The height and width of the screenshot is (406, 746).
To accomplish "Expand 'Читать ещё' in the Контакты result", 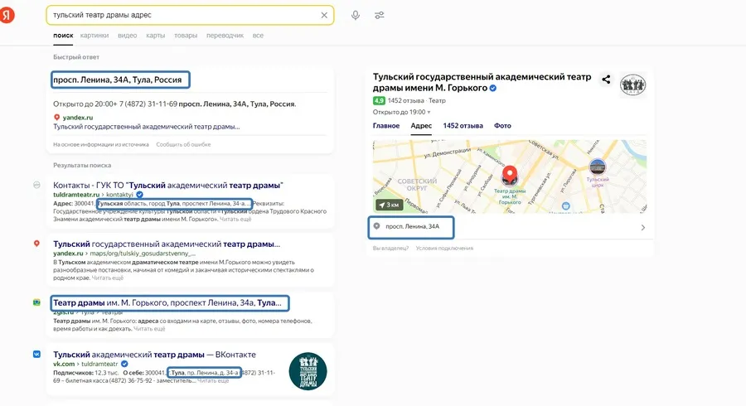I will click(235, 220).
